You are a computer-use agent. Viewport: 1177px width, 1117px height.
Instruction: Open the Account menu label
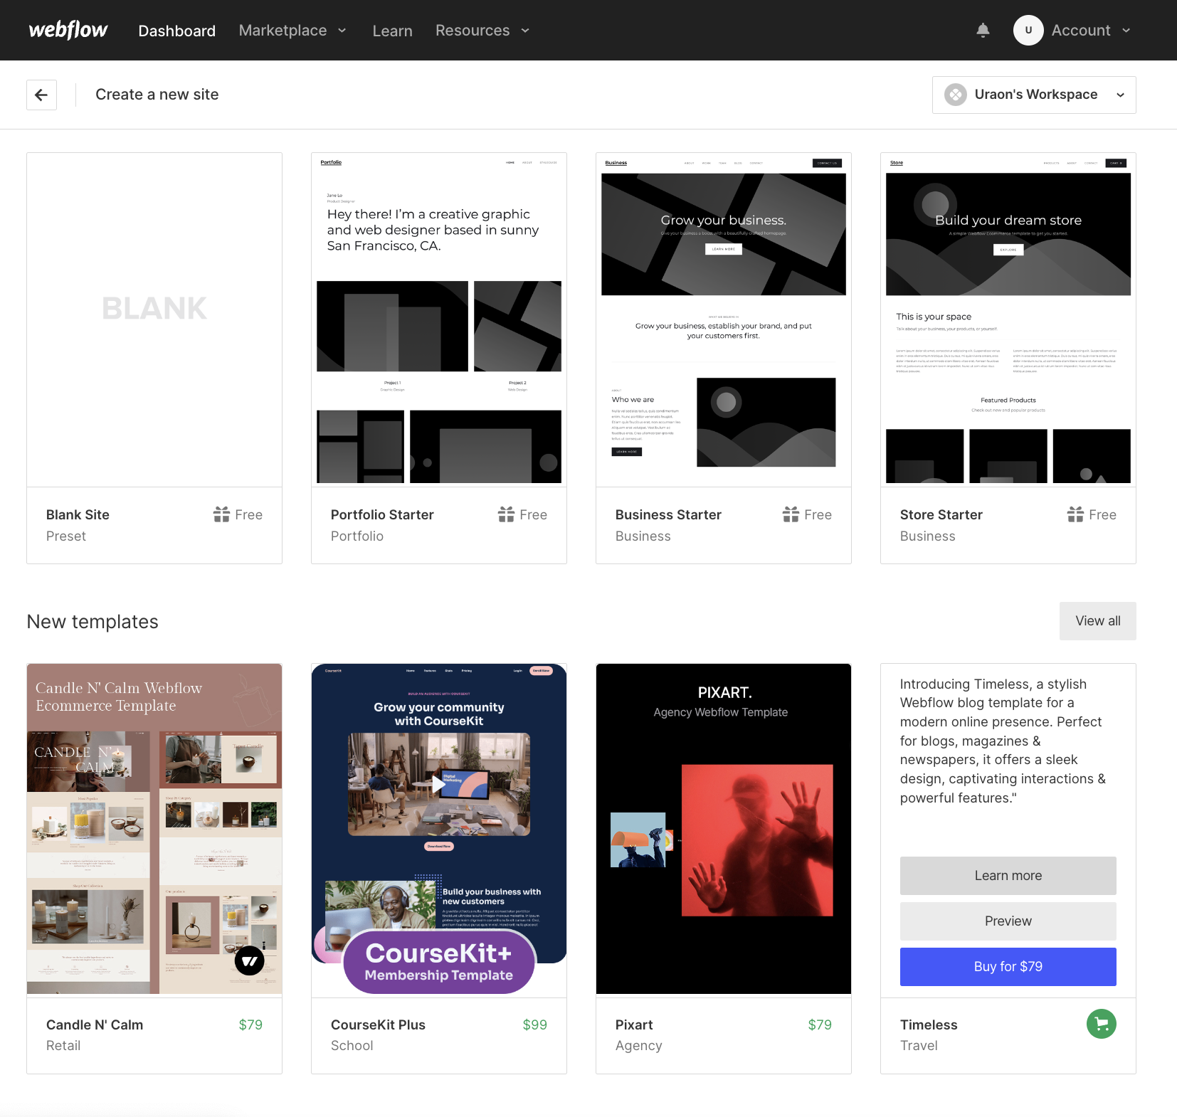pyautogui.click(x=1081, y=31)
